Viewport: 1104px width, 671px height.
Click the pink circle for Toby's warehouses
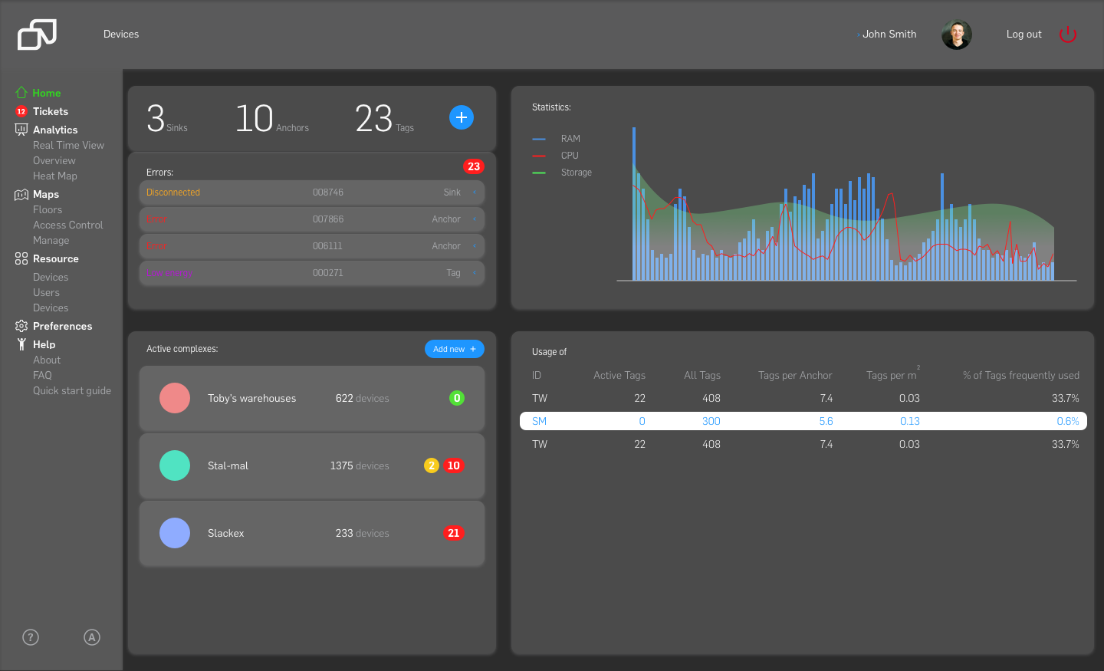(x=175, y=398)
